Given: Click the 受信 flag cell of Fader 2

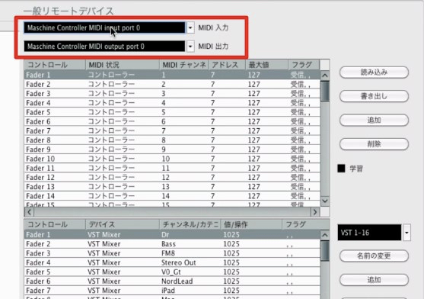Looking at the screenshot, I should tap(301, 85).
